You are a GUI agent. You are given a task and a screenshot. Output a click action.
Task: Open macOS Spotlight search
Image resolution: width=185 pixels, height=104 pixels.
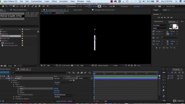click(176, 1)
